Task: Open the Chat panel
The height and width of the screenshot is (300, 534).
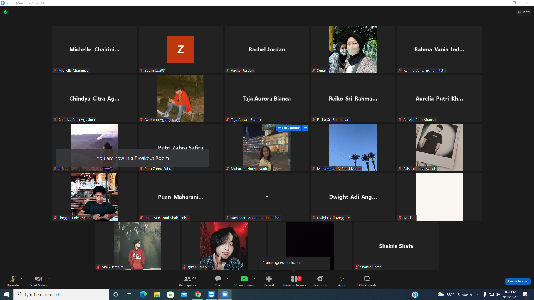Action: pyautogui.click(x=218, y=281)
